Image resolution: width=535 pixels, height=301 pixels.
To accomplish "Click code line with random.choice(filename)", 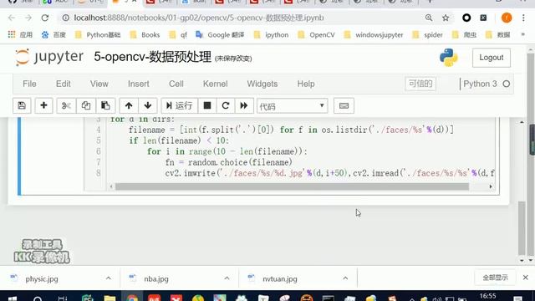I will click(228, 162).
